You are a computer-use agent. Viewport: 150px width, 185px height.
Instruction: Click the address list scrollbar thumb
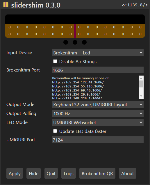141,84
